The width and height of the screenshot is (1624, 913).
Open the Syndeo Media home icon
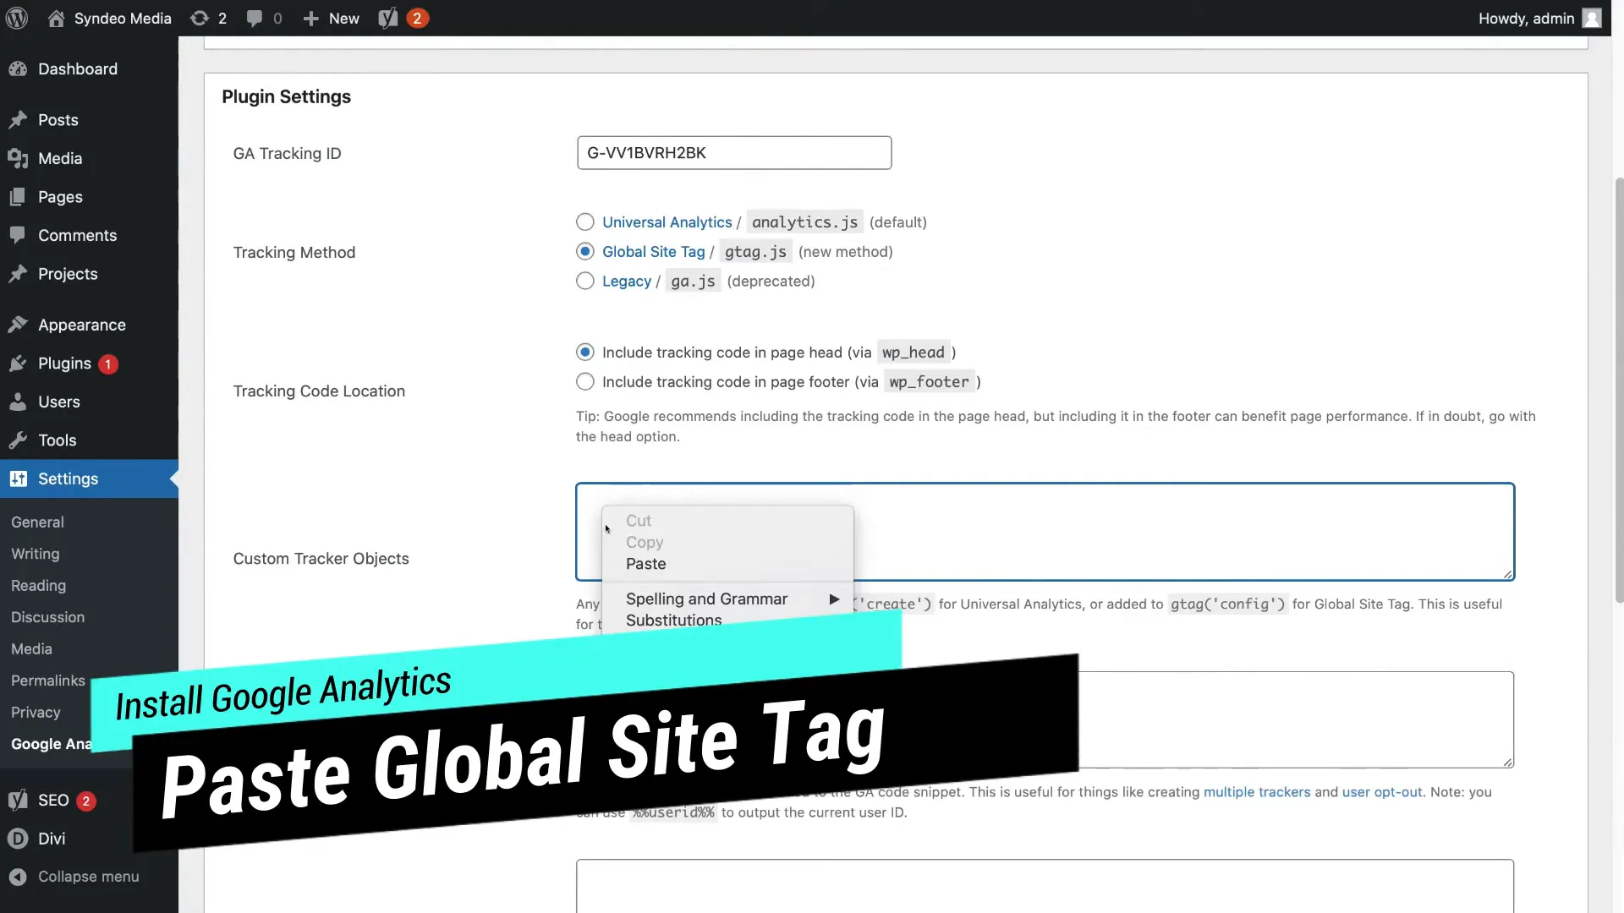click(56, 18)
